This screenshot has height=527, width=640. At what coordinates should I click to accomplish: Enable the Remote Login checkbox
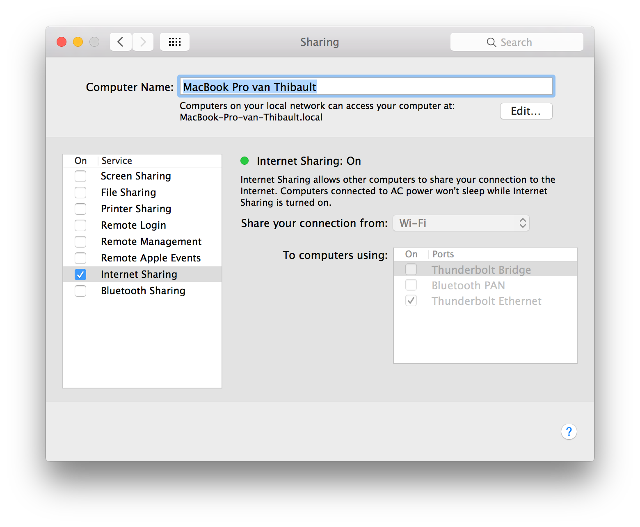80,225
